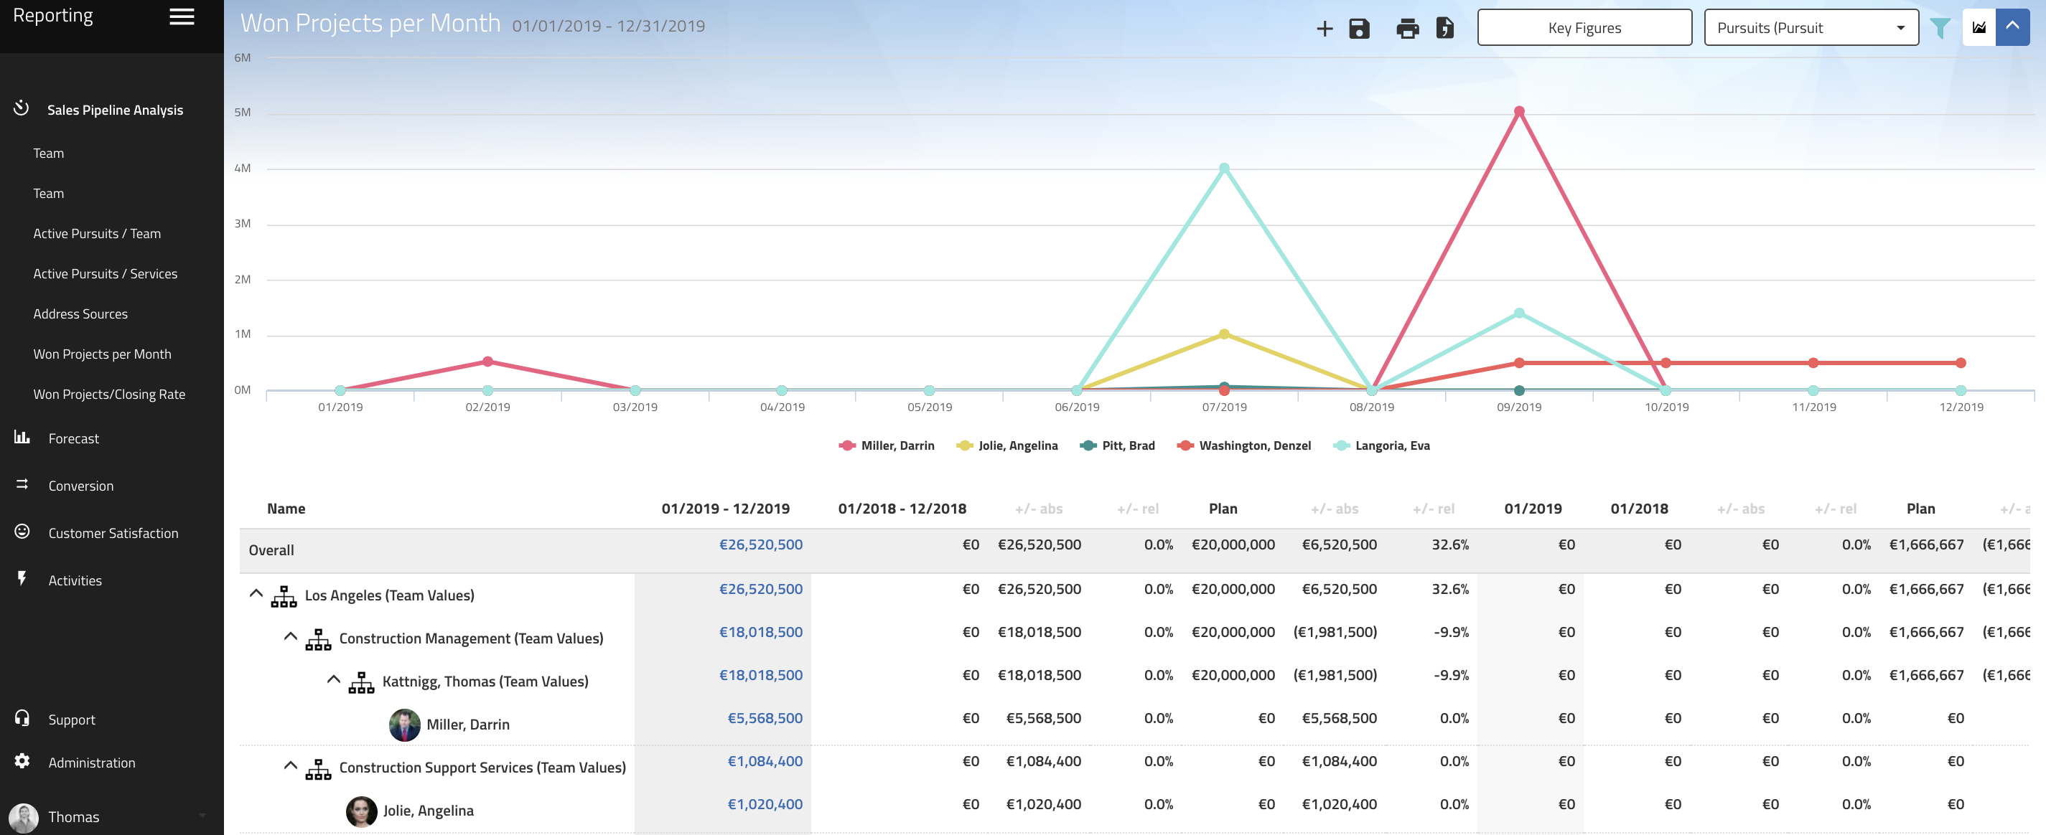Open the overall €26,520,500 total link
Viewport: 2046px width, 835px height.
click(x=760, y=544)
